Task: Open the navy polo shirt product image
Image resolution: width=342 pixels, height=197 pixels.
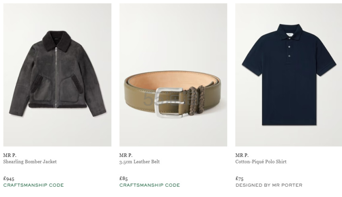Action: (289, 75)
